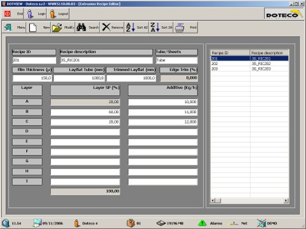Click the package icon labeled 01
Screen dimensions: 306x229
131,223
